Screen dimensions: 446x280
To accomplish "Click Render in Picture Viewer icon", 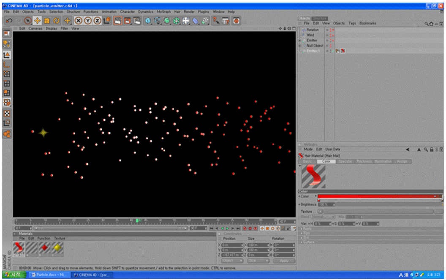I will [128, 21].
